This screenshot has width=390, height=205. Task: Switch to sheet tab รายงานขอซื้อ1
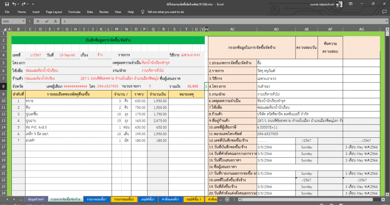pyautogui.click(x=96, y=199)
